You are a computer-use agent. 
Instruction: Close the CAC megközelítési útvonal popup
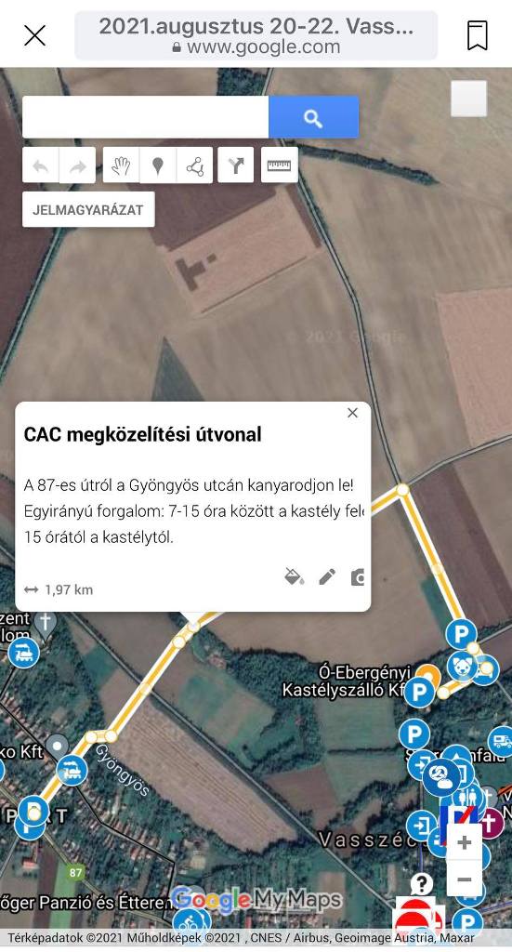[x=352, y=413]
